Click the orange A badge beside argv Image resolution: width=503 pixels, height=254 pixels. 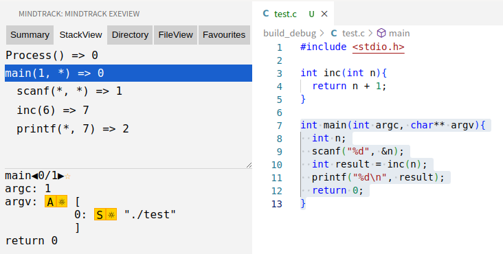point(50,202)
